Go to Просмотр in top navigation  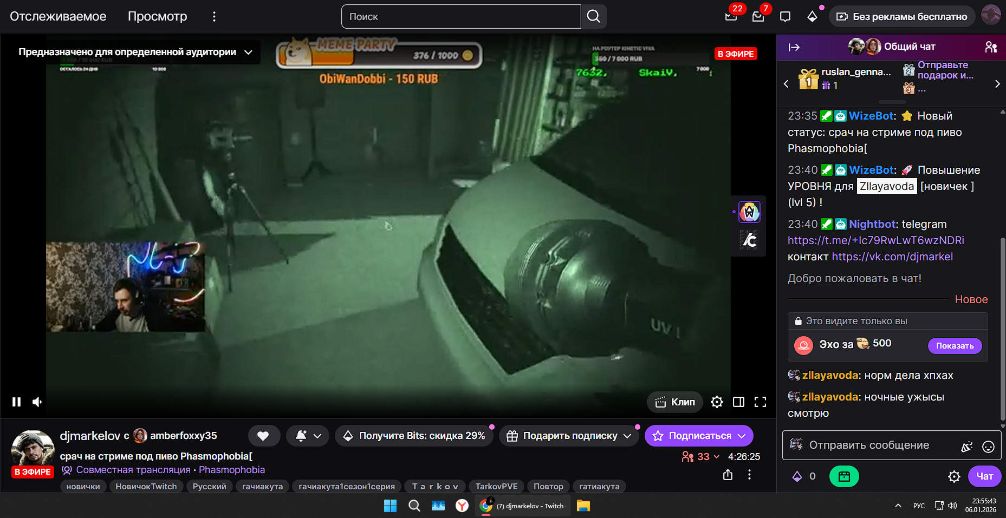coord(158,16)
